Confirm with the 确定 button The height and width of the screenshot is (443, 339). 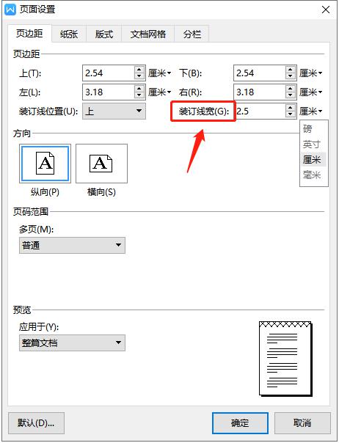pos(240,423)
